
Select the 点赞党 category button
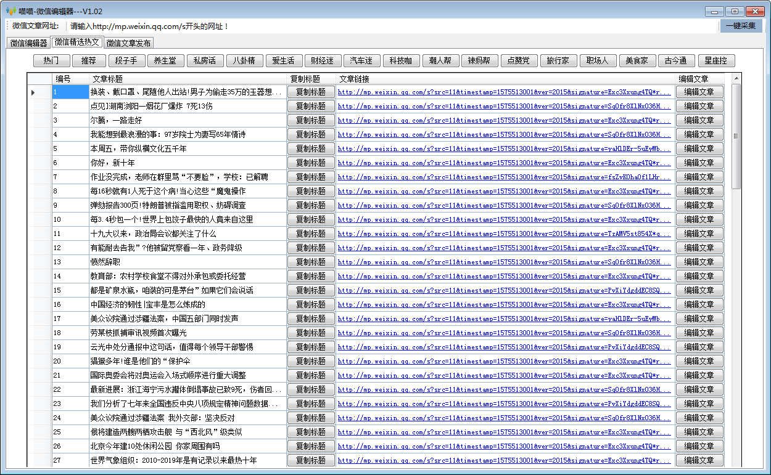[x=519, y=60]
